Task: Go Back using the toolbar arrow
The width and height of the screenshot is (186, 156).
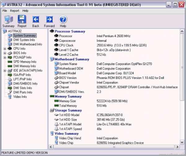Action: [36, 21]
